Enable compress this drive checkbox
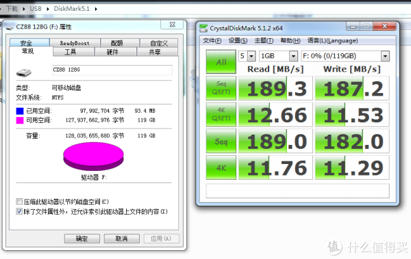This screenshot has width=411, height=259. click(x=19, y=202)
